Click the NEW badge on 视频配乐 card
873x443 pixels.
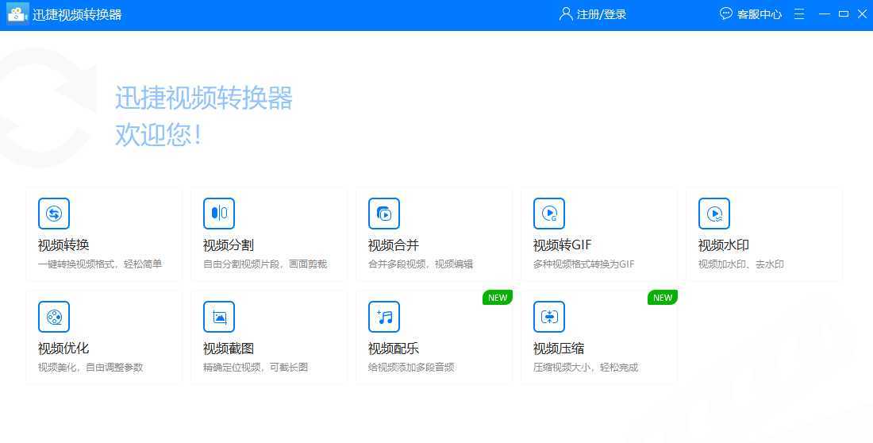(x=497, y=298)
